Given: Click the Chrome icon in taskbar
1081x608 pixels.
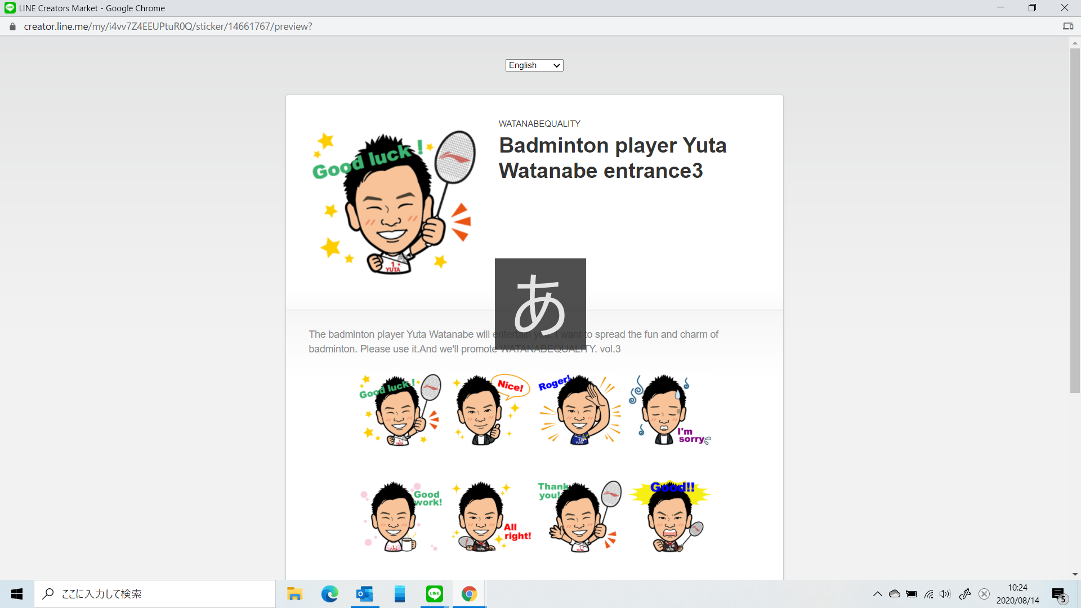Looking at the screenshot, I should [x=469, y=594].
